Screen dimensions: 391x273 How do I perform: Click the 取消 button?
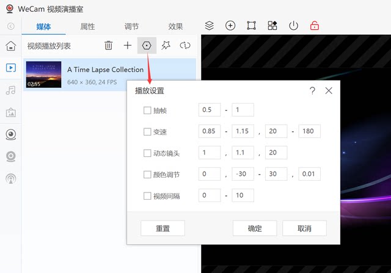(x=304, y=228)
